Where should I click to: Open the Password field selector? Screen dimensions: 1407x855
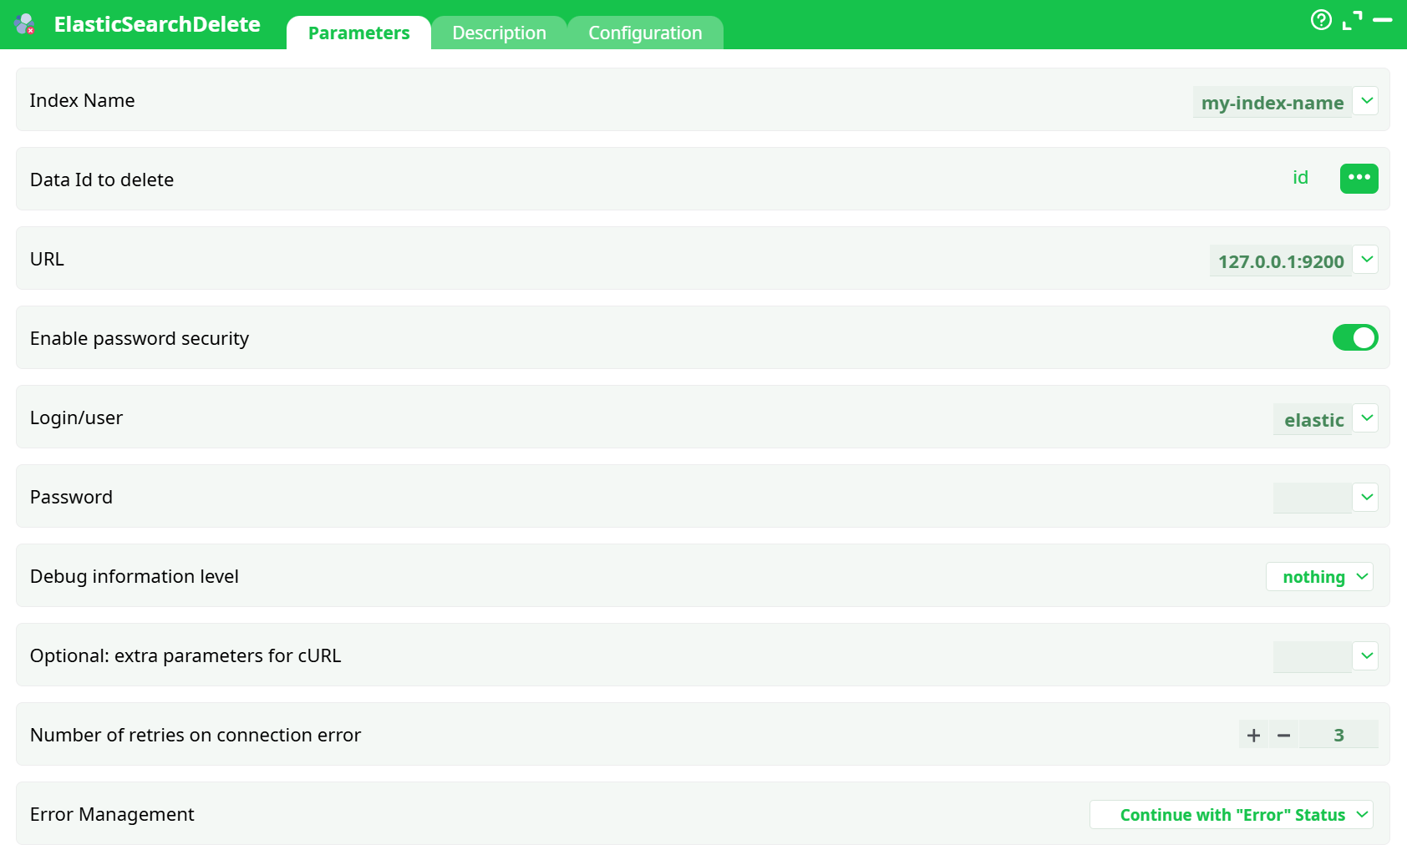1367,497
